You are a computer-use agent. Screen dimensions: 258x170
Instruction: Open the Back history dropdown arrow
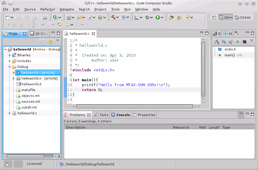pyautogui.click(x=72, y=25)
